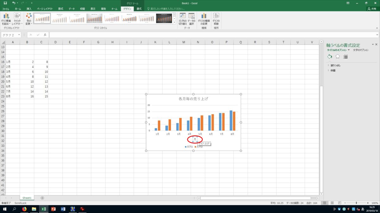Click the insert function fx icon

click(45, 35)
